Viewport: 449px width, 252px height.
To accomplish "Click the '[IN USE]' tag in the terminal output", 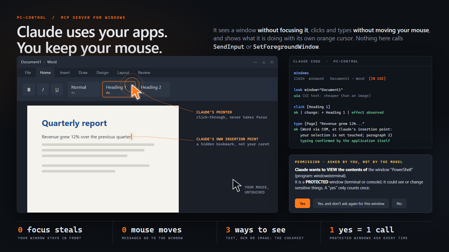I will pyautogui.click(x=377, y=79).
